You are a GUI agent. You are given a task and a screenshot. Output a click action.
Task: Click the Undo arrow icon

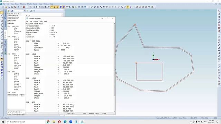click(x=18, y=7)
